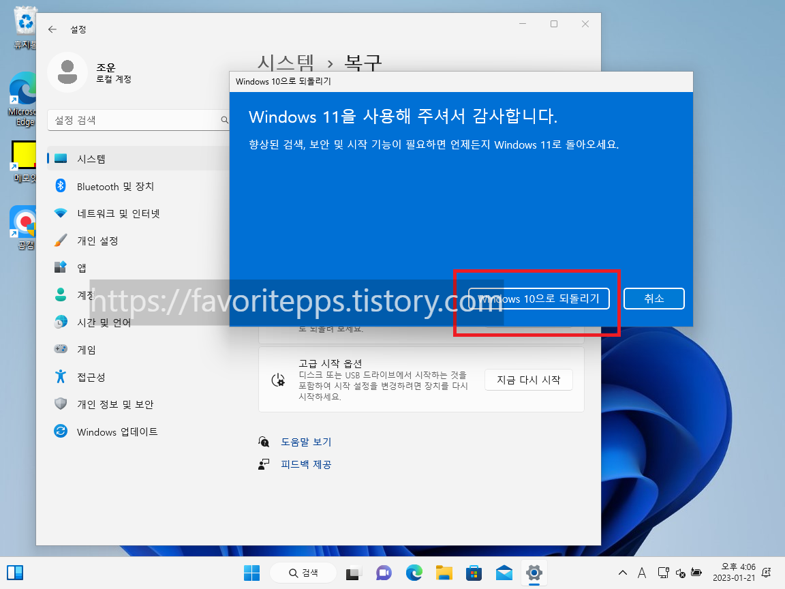Click the input language indicator A
The width and height of the screenshot is (785, 589).
(x=642, y=573)
